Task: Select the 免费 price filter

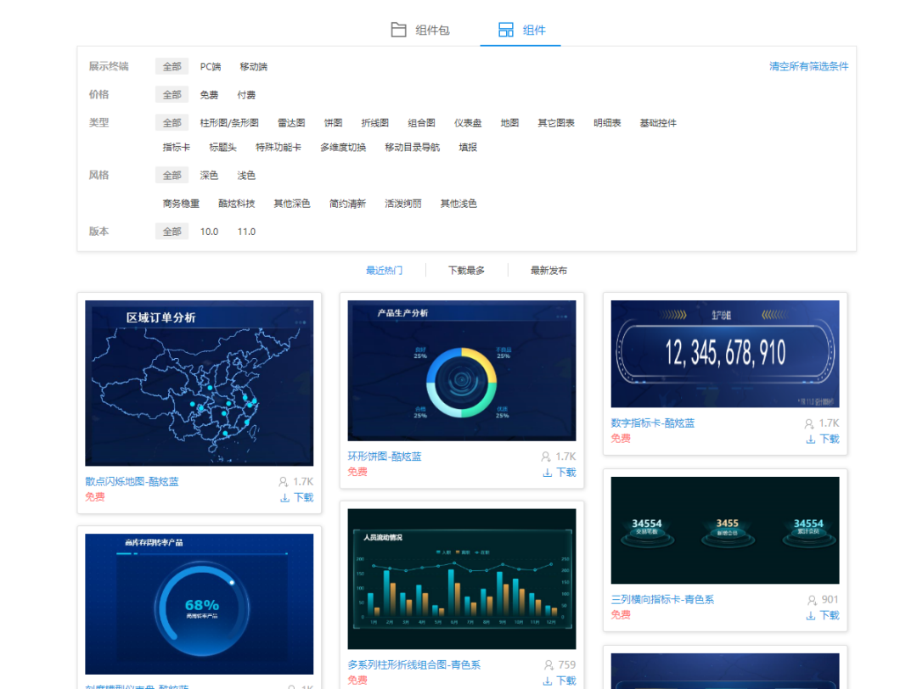Action: point(209,94)
